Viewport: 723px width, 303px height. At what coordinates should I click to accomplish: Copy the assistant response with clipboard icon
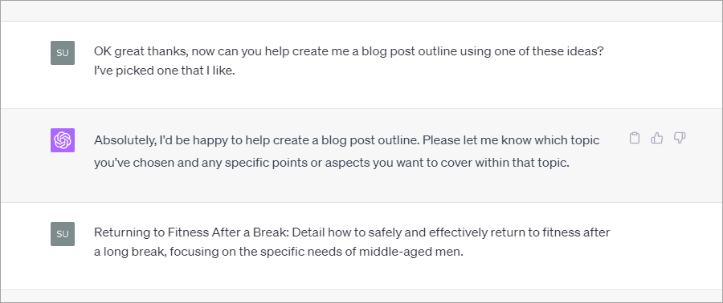point(635,138)
